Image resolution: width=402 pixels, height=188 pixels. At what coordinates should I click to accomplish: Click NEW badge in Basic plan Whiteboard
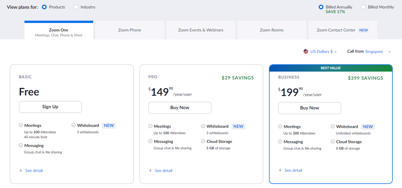(109, 125)
